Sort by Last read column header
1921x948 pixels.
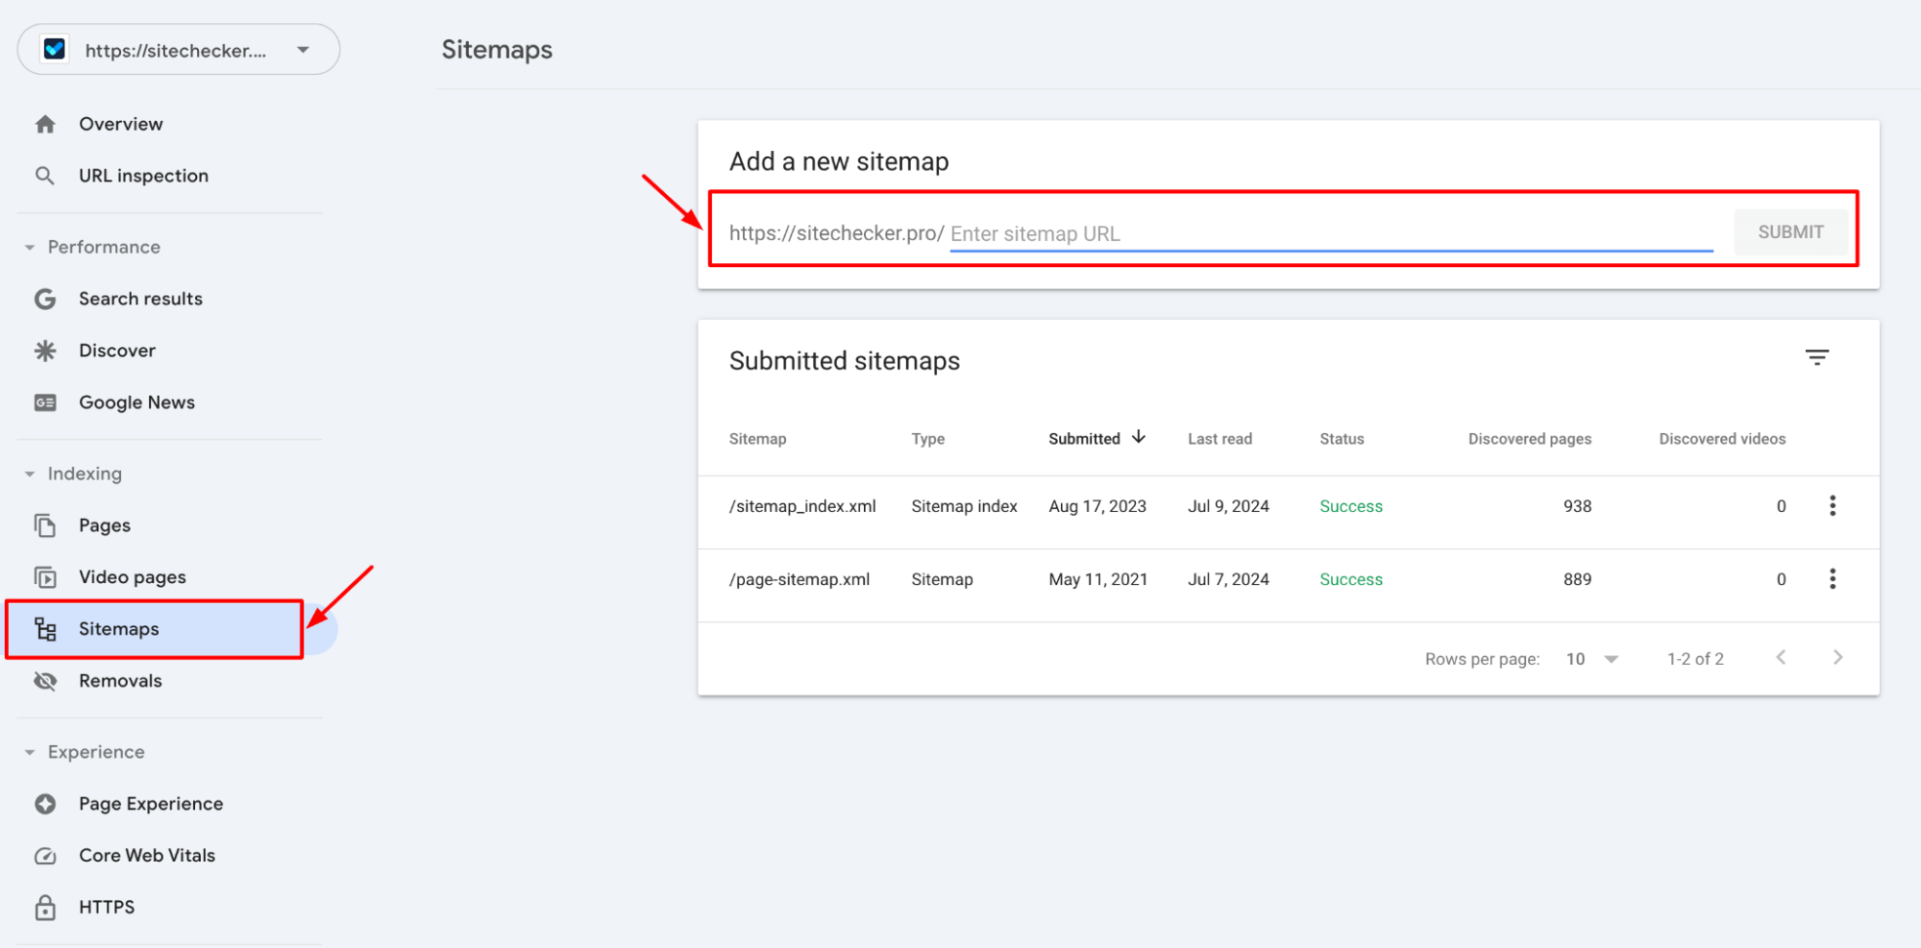click(x=1219, y=439)
